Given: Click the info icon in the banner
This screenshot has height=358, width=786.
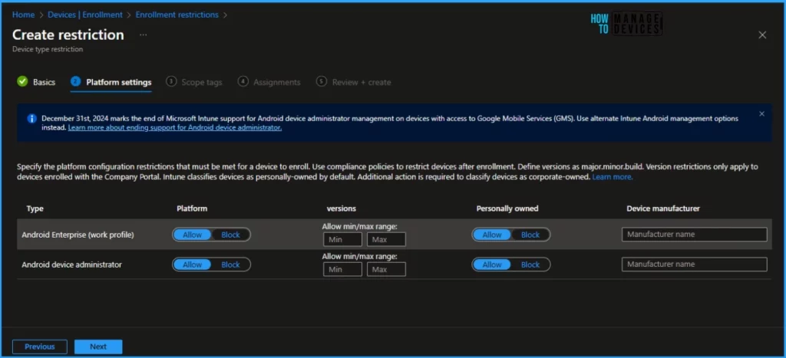Looking at the screenshot, I should click(x=31, y=119).
